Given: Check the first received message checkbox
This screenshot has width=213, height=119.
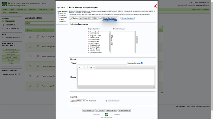Looking at the screenshot, I should click(x=30, y=37).
